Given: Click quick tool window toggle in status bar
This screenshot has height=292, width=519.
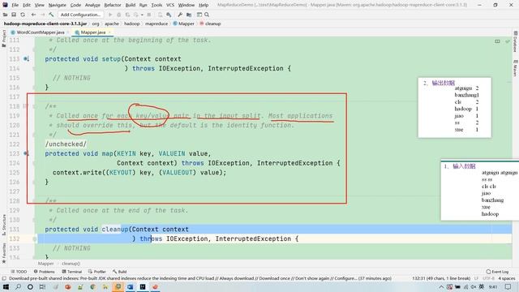Looking at the screenshot, I should 4,278.
